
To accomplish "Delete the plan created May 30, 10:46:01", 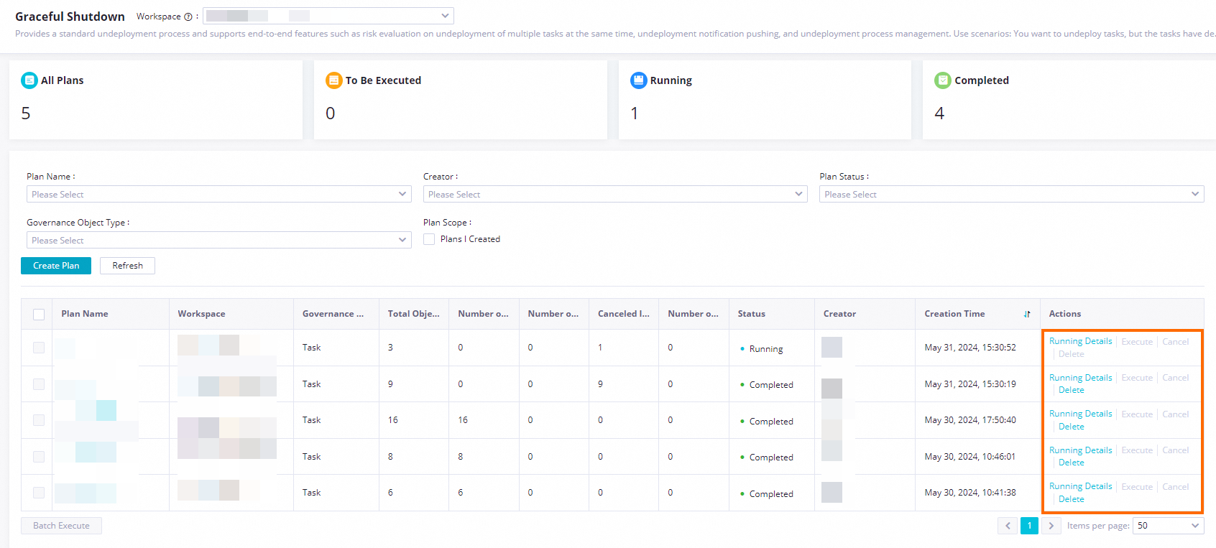I will pyautogui.click(x=1071, y=463).
